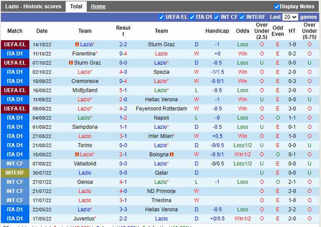This screenshot has width=321, height=227.
Task: Select HT score 3-0 in Feyenoord row
Action: (x=292, y=109)
